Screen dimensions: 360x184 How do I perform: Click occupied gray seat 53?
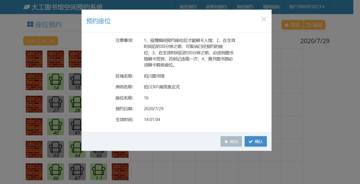56,149
